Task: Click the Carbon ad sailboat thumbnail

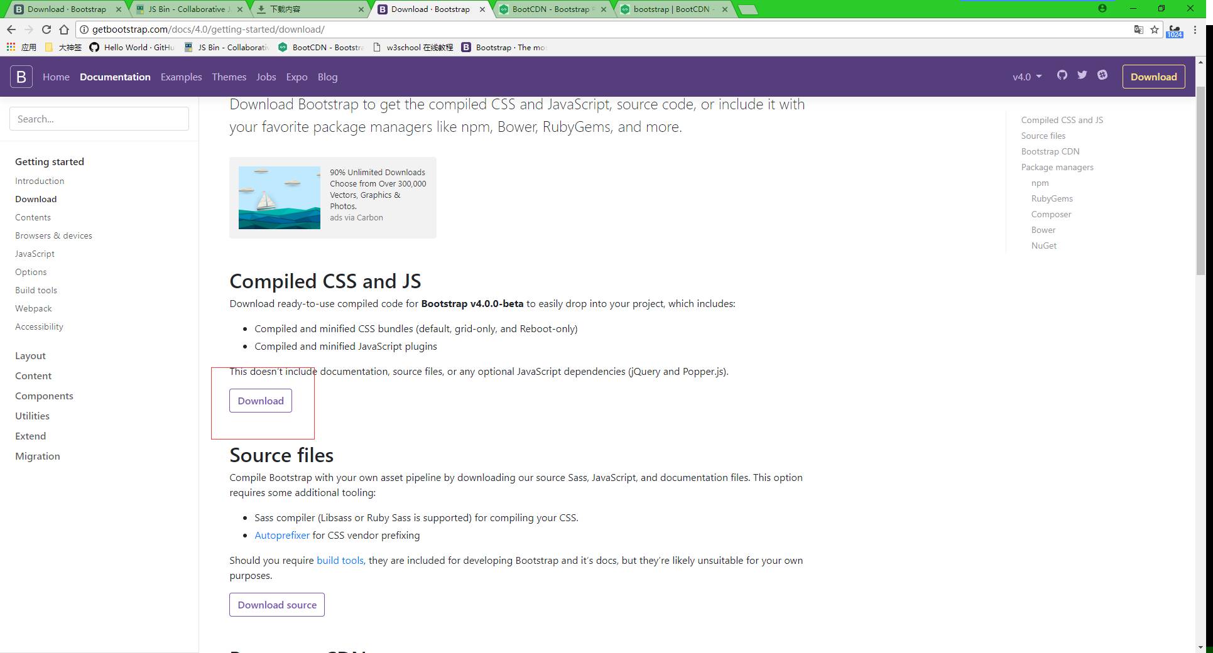Action: point(279,197)
